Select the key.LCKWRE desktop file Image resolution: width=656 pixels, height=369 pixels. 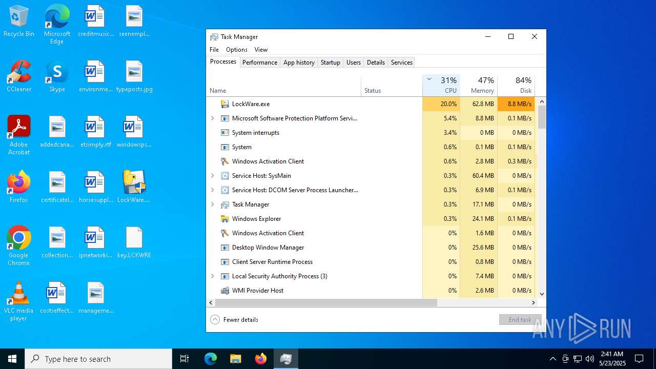[x=134, y=242]
